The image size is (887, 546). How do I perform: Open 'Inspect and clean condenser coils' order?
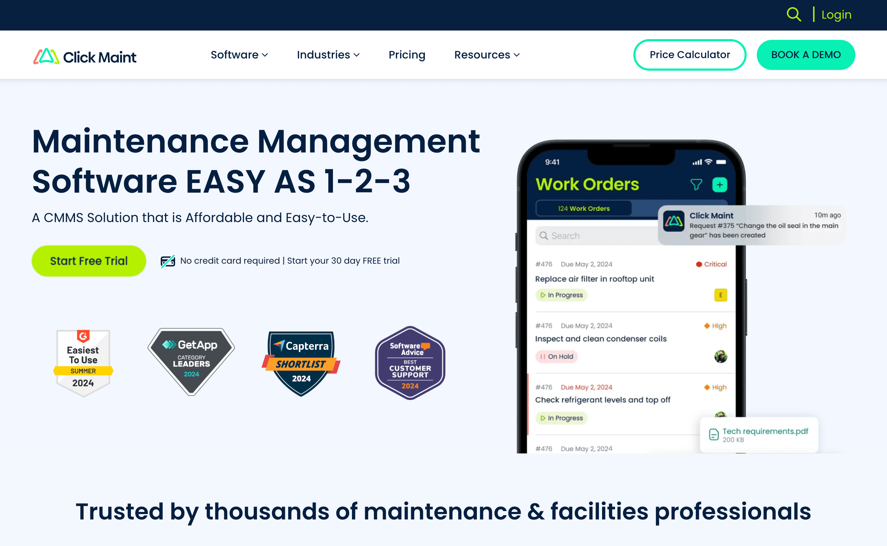[x=601, y=339]
